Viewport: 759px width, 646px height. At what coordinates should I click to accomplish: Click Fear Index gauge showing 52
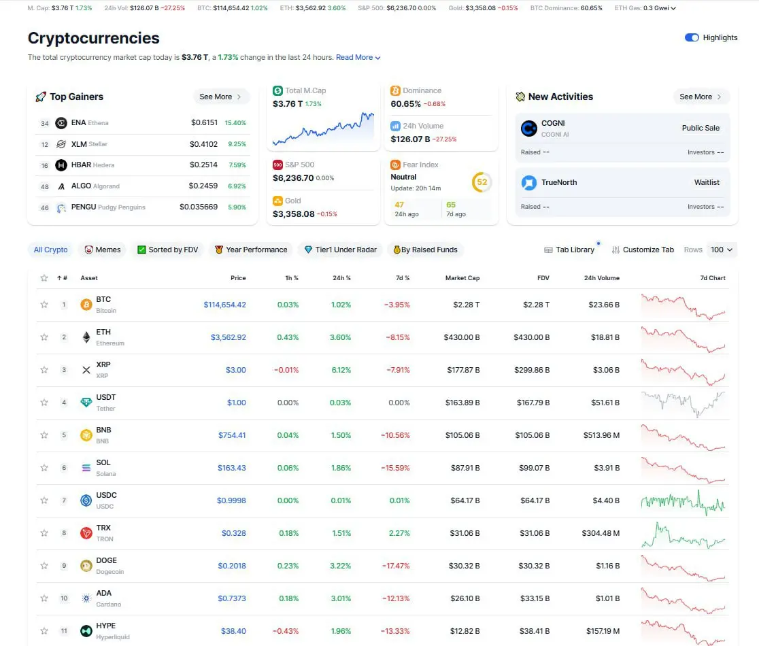482,182
